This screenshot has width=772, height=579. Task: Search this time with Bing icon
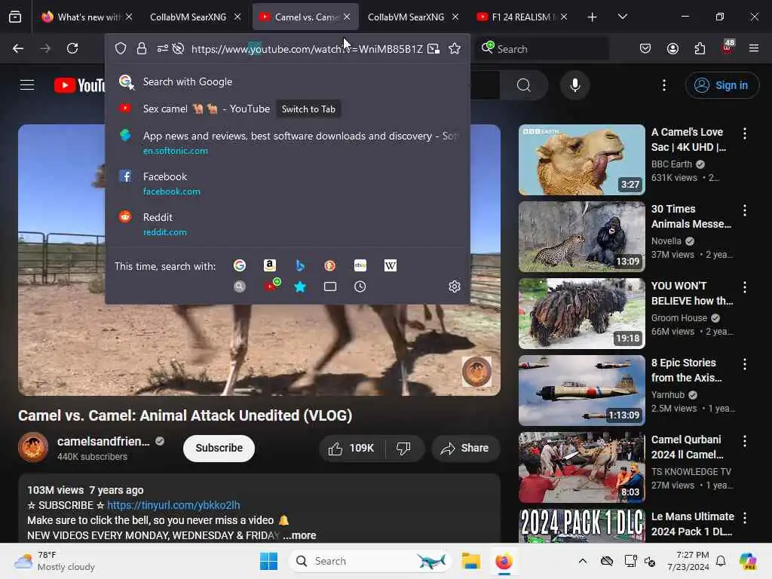(300, 266)
